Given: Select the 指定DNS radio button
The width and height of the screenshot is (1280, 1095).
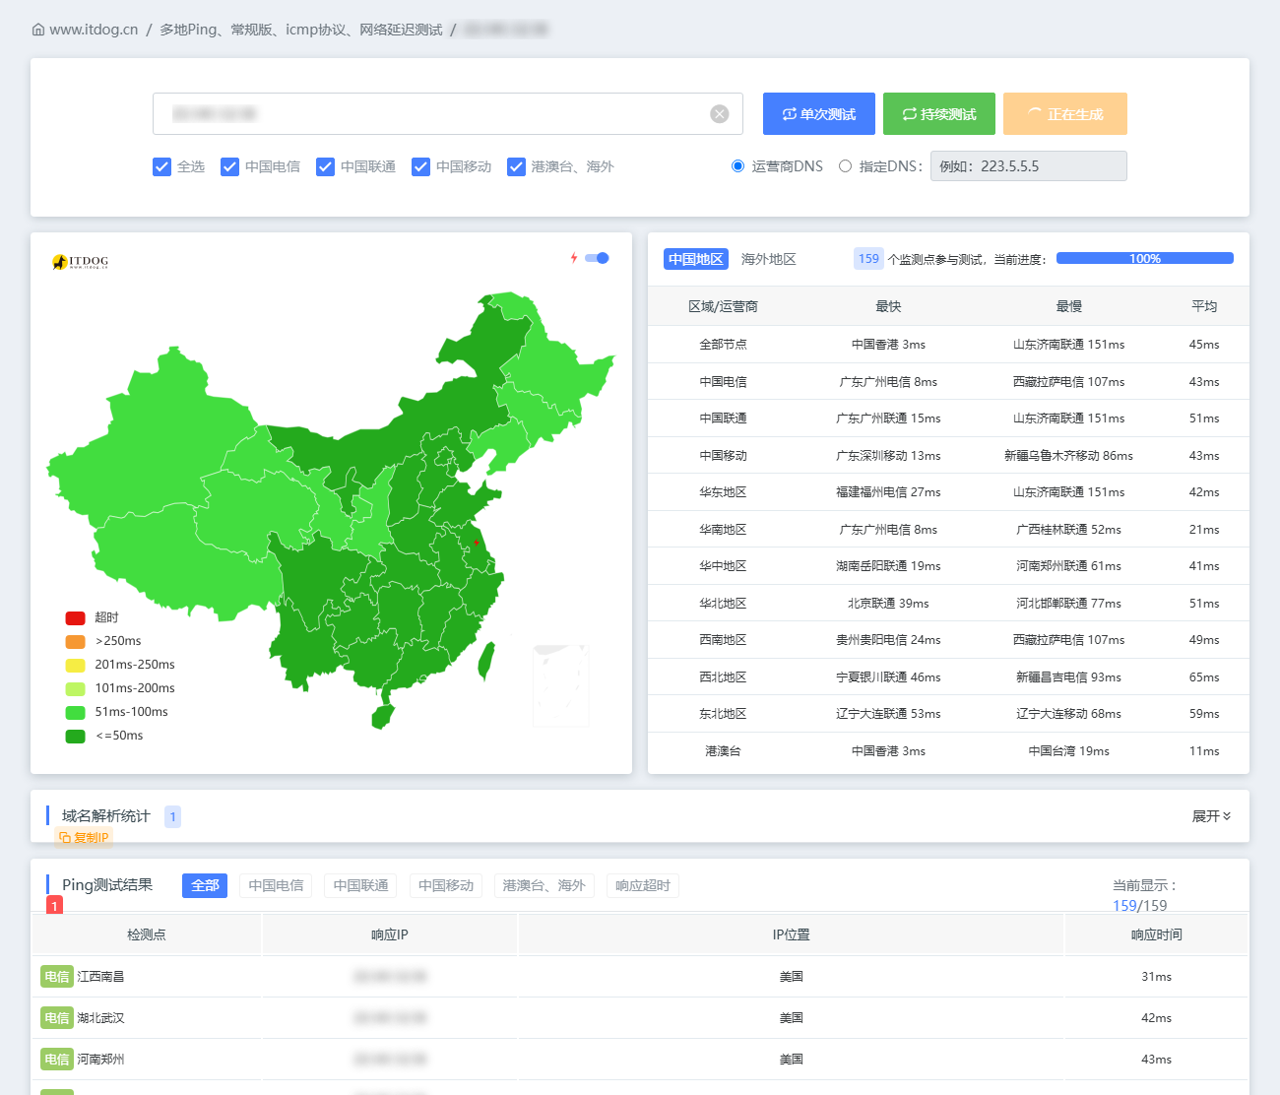Looking at the screenshot, I should [845, 166].
